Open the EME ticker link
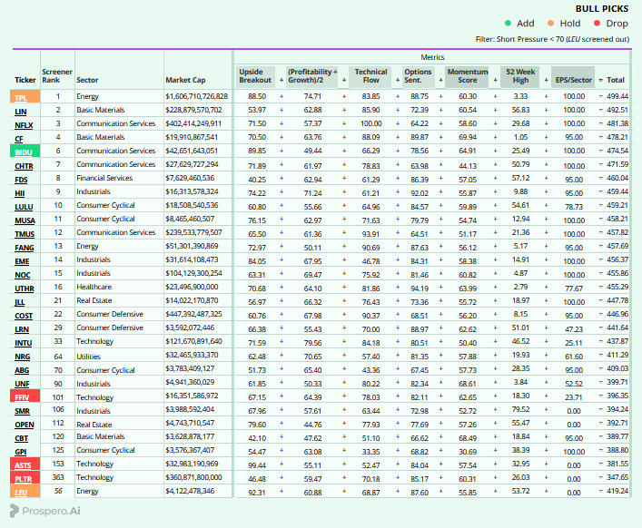 22,261
